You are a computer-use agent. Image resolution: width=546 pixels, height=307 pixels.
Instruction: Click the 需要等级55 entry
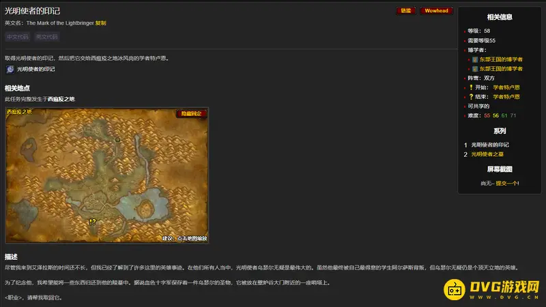[482, 40]
